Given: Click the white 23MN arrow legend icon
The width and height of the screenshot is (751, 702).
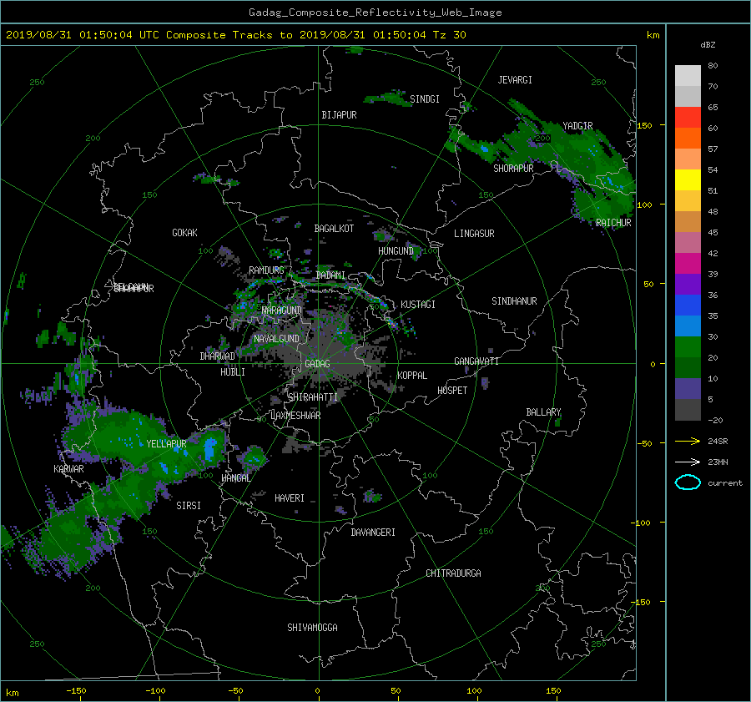Looking at the screenshot, I should 688,462.
